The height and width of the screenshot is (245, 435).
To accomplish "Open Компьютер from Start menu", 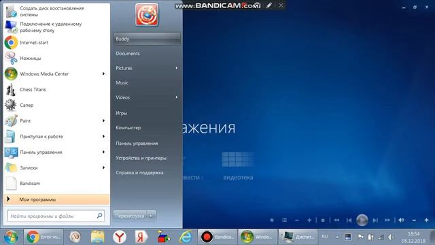I will coord(147,128).
